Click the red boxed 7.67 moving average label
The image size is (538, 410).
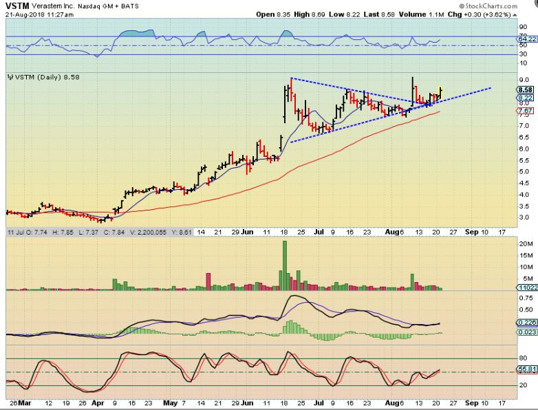[x=526, y=111]
